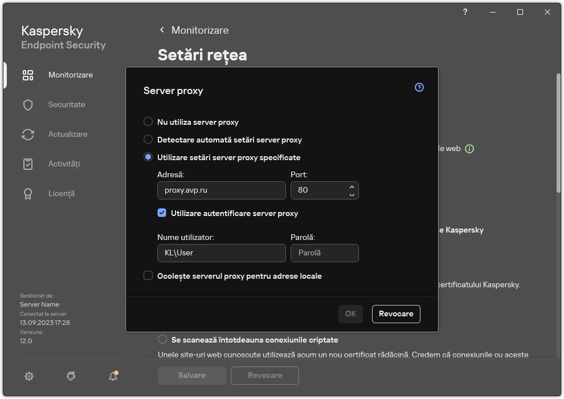Select Detectare automată setări server proxy

click(148, 140)
